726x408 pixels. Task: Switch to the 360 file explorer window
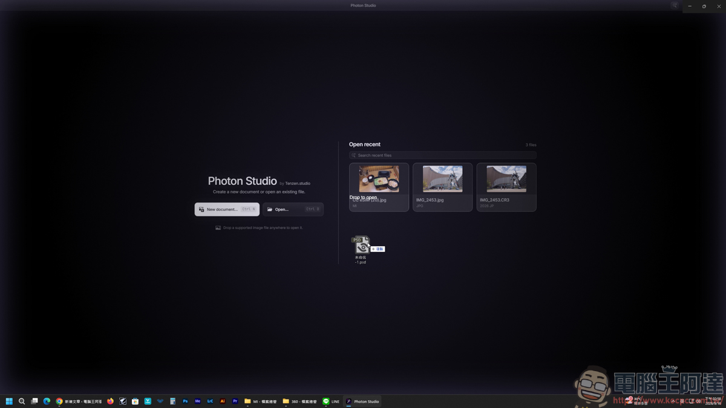299,401
